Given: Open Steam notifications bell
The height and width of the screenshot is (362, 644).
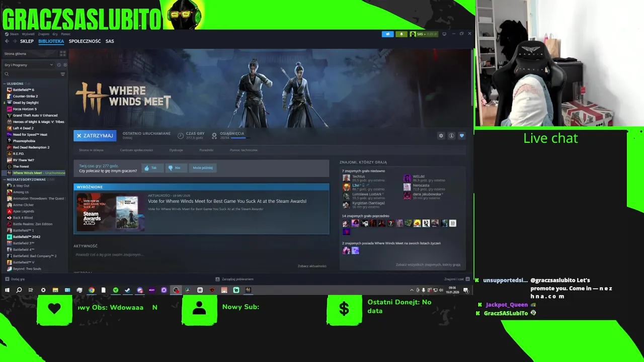Looking at the screenshot, I should coord(401,34).
